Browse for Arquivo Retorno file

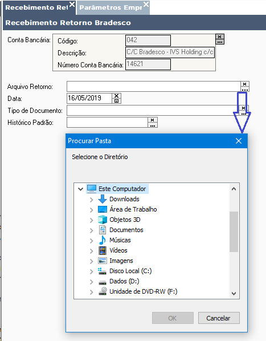click(x=245, y=89)
